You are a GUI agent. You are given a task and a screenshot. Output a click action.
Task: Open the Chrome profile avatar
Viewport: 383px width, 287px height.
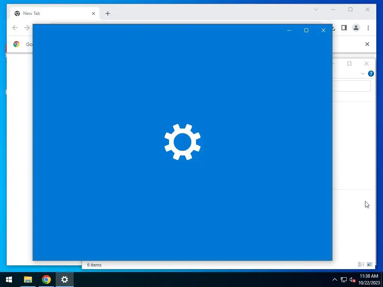(356, 28)
